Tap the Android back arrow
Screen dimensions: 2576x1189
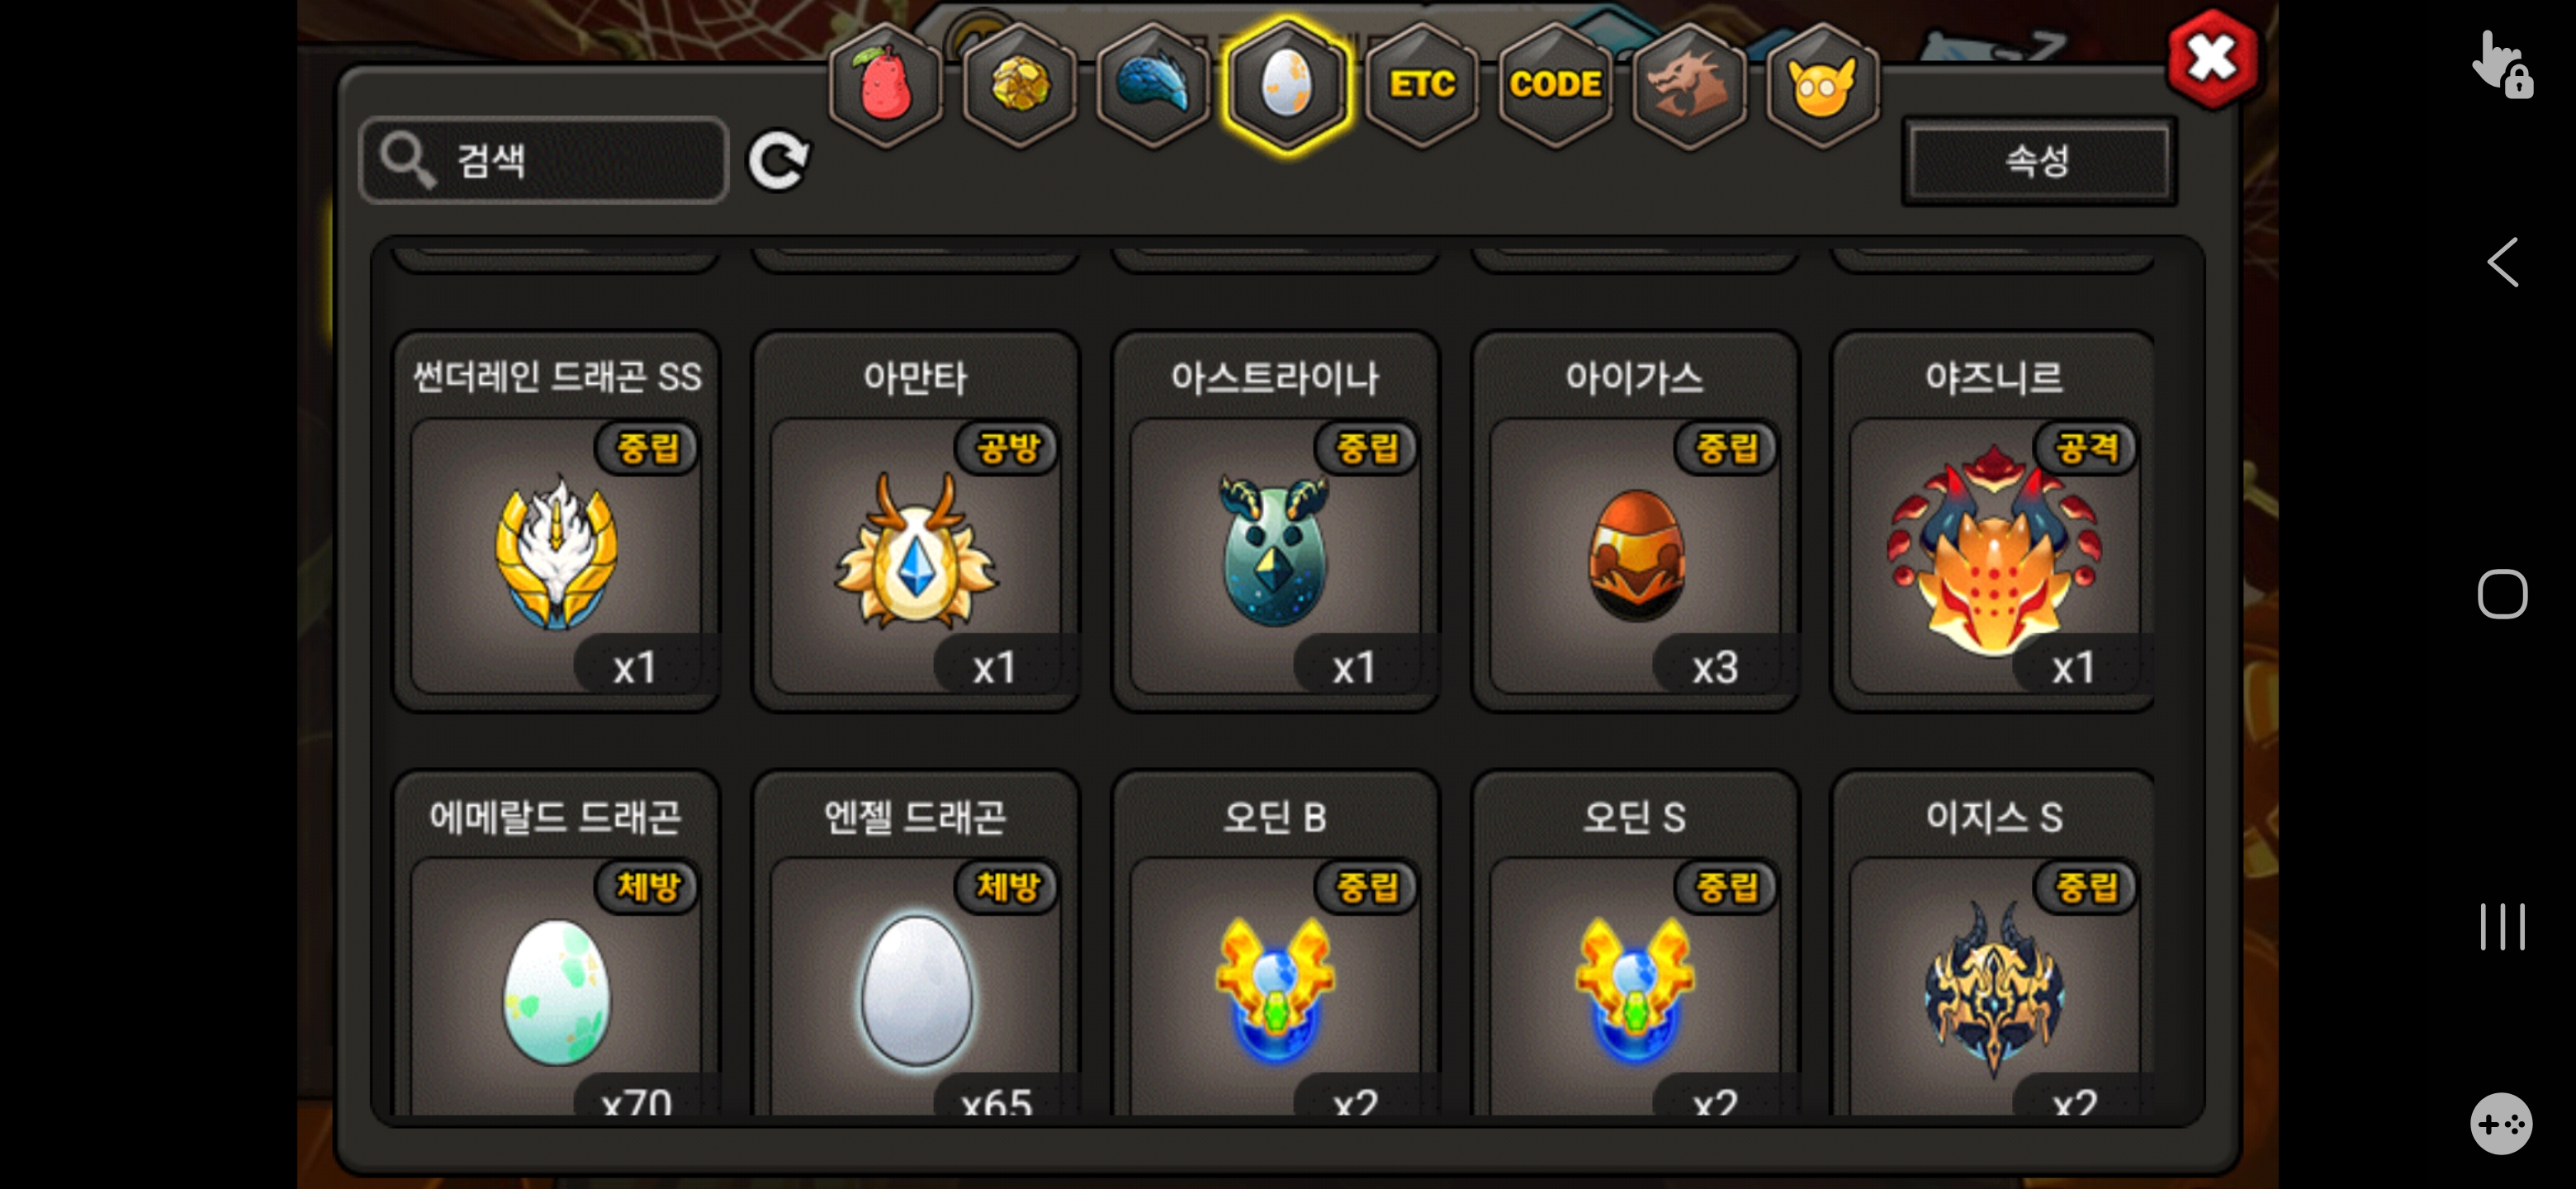2502,263
